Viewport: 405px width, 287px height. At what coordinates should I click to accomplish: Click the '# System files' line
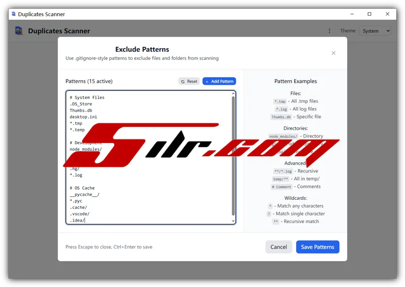(x=87, y=97)
